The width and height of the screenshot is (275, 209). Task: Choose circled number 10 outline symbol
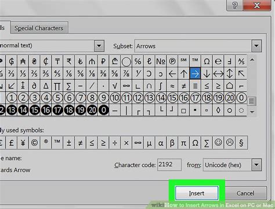(115, 98)
